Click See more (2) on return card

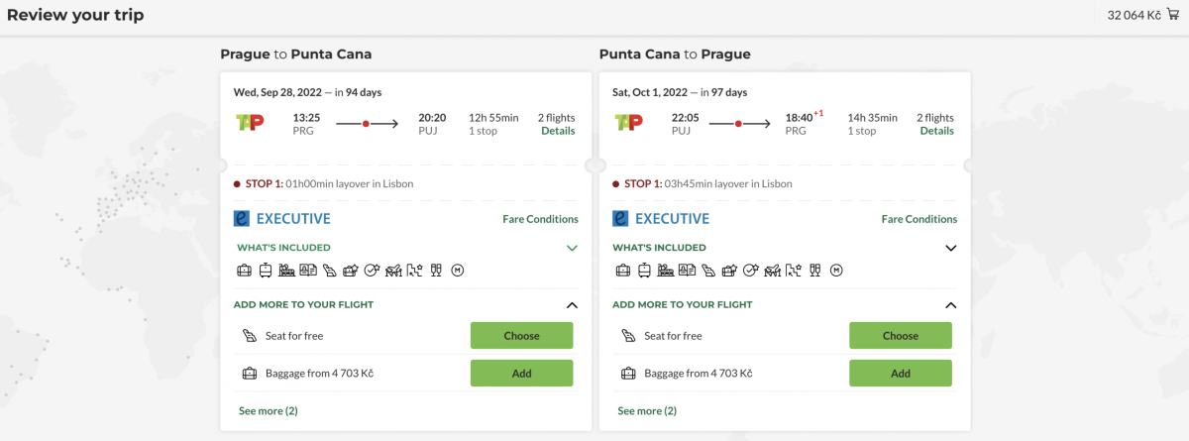(647, 410)
